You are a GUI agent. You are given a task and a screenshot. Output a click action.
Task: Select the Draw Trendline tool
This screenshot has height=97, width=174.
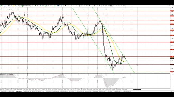pos(76,6)
